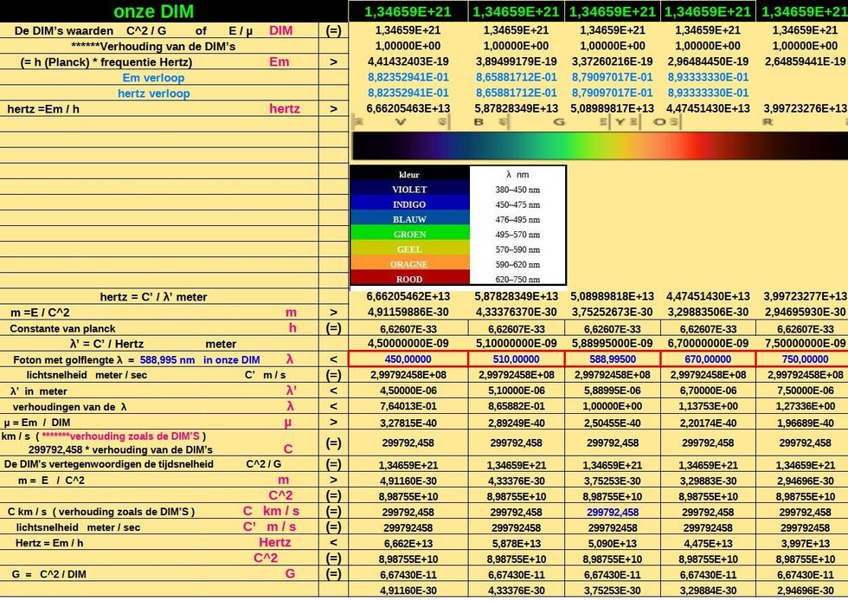Select the ratio value 7,64013E-01
This screenshot has width=848, height=601.
pyautogui.click(x=408, y=406)
